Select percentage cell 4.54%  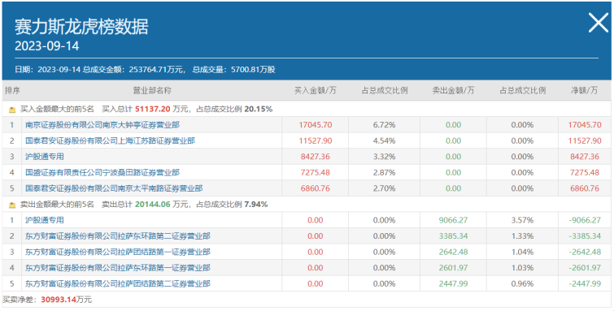pyautogui.click(x=384, y=140)
